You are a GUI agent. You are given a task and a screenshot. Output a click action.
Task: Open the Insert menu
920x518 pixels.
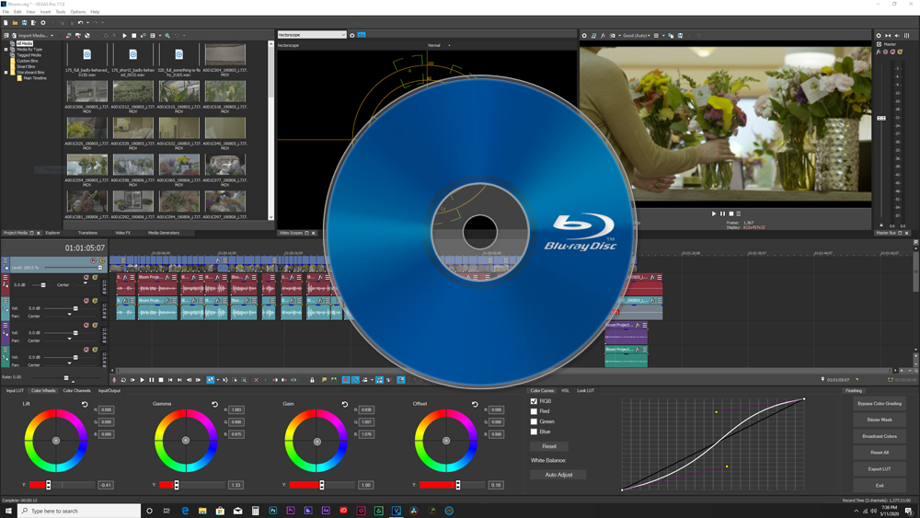(46, 12)
